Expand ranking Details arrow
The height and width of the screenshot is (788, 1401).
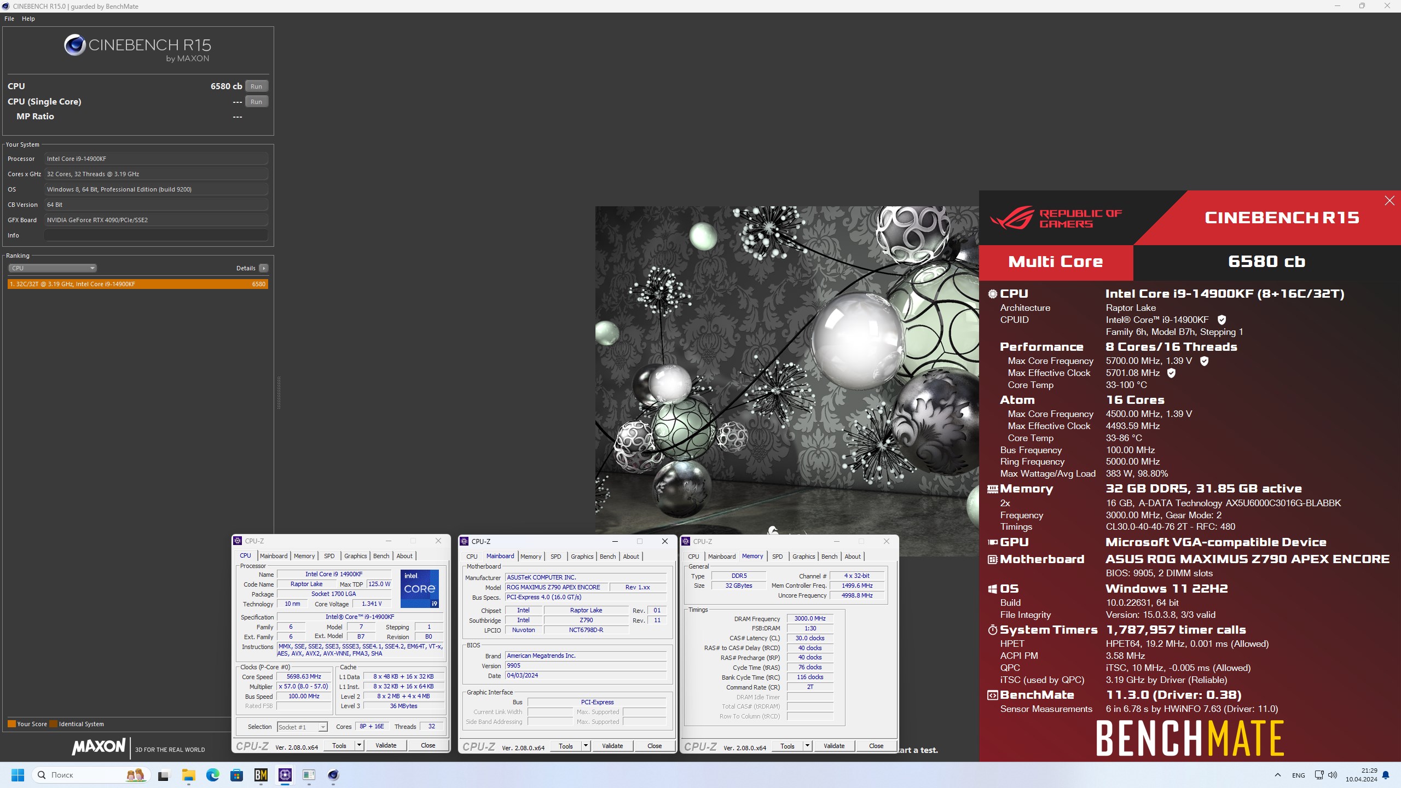pyautogui.click(x=264, y=268)
